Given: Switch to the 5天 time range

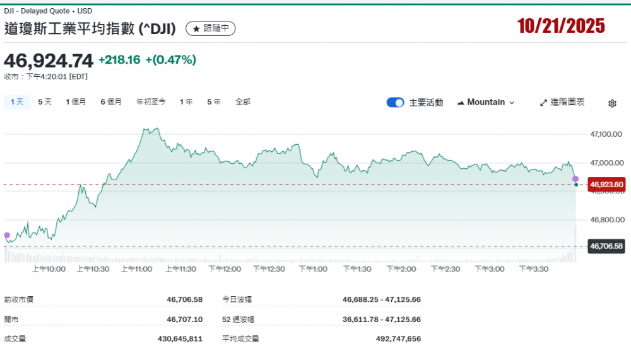Looking at the screenshot, I should [x=45, y=101].
